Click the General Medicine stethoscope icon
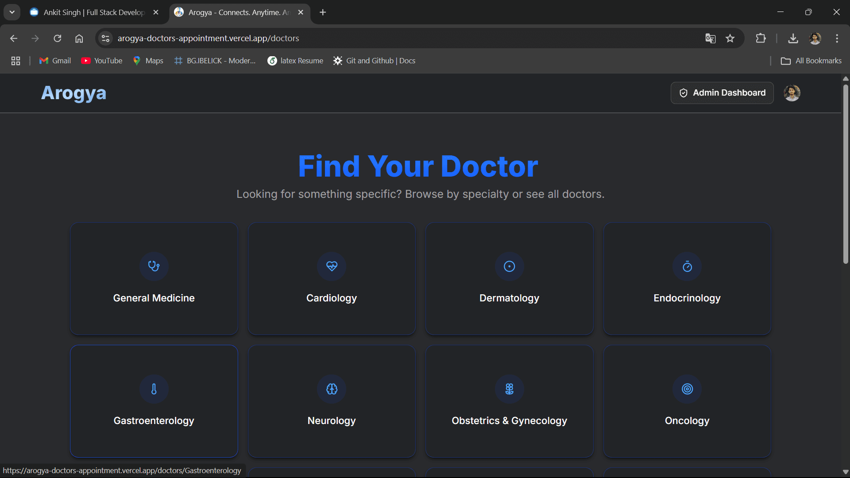 pos(154,266)
